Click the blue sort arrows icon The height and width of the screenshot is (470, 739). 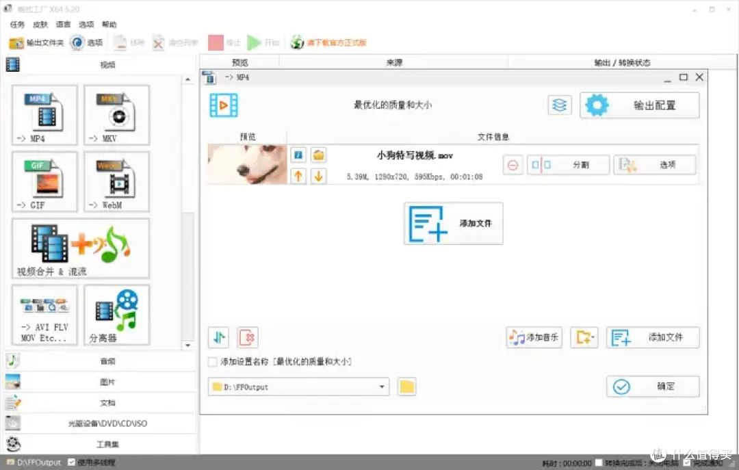click(219, 337)
